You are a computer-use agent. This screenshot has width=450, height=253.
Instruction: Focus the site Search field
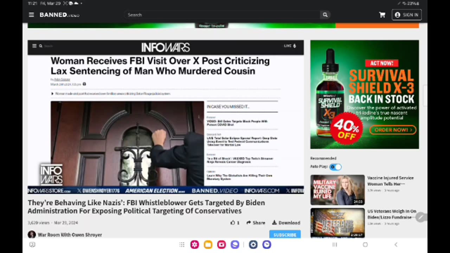click(222, 15)
